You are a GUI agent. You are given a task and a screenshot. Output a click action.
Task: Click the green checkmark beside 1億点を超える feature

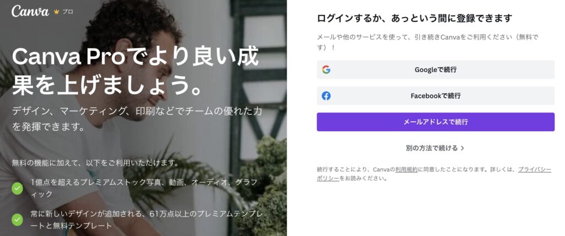(x=17, y=188)
